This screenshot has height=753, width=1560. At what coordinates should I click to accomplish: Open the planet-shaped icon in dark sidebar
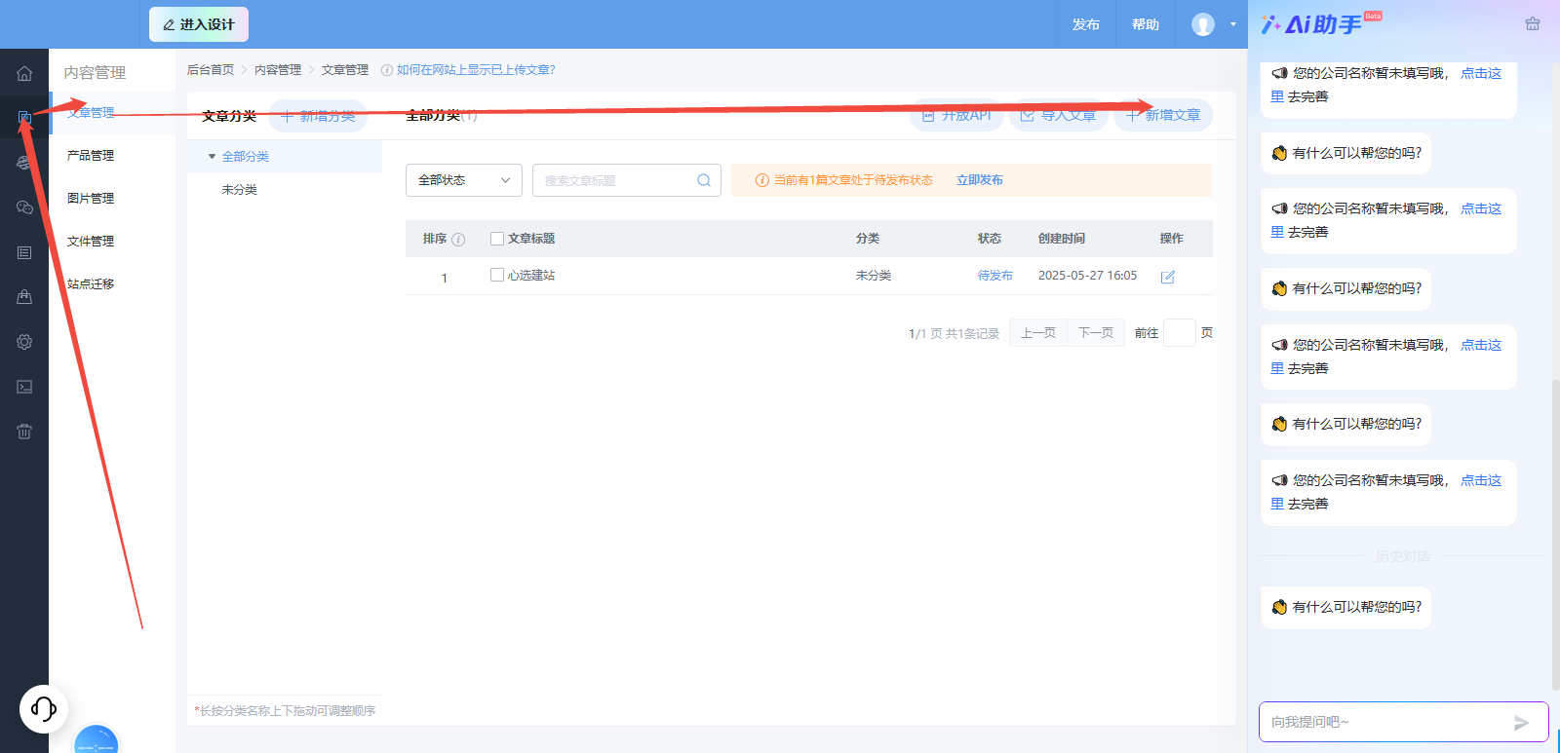[x=24, y=163]
